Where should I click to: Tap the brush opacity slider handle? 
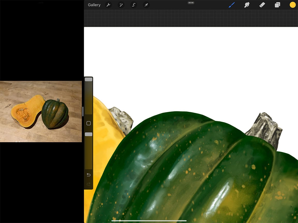[88, 134]
